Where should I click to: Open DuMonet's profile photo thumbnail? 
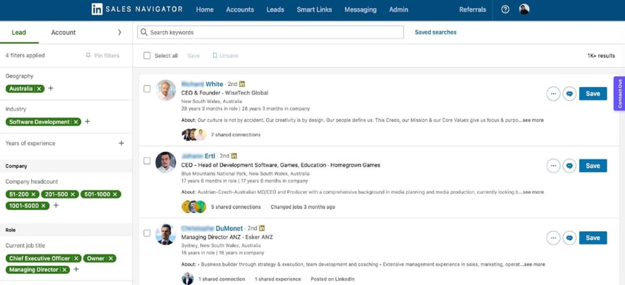click(166, 234)
